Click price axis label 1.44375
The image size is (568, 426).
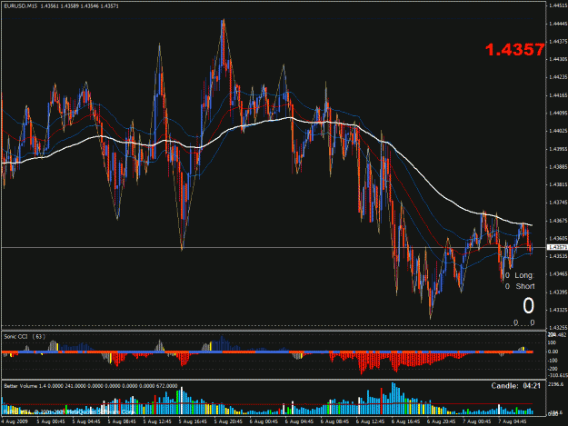pos(558,41)
